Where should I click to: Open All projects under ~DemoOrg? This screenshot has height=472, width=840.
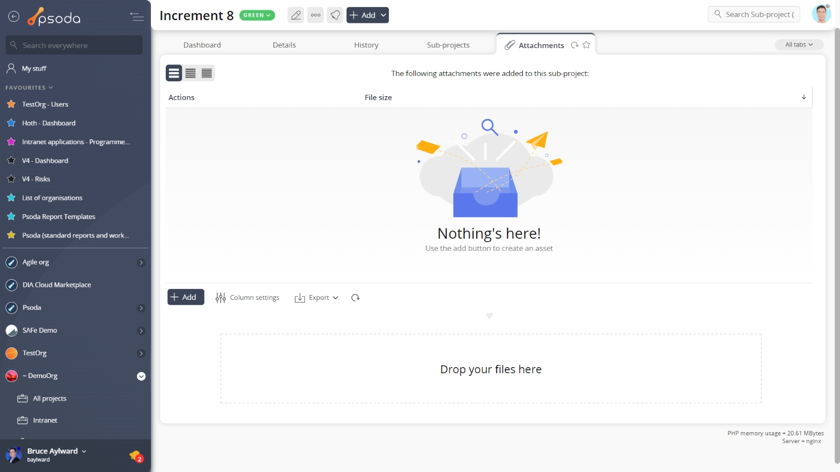tap(49, 399)
